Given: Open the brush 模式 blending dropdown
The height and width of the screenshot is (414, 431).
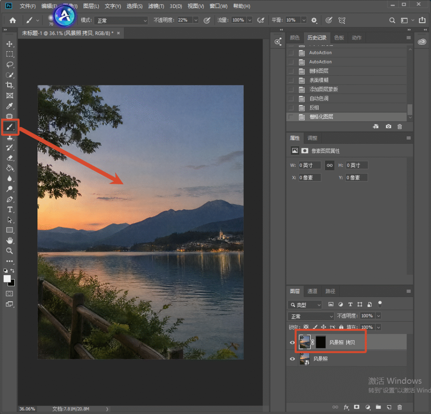Looking at the screenshot, I should 121,20.
